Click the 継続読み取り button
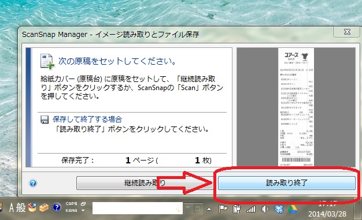This screenshot has width=362, height=220. (x=145, y=183)
